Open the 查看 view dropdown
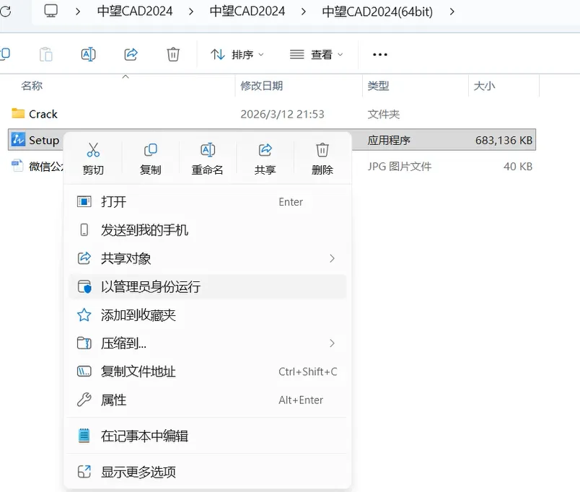The width and height of the screenshot is (580, 492). point(317,54)
